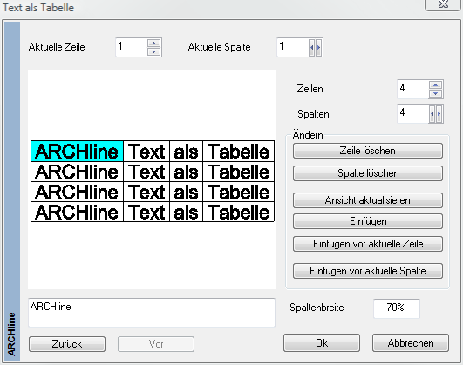
Task: Click the Spalte löschen button
Action: coord(368,173)
